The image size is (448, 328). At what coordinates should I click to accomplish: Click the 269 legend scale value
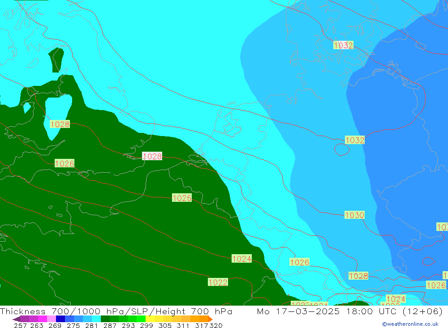pyautogui.click(x=55, y=325)
